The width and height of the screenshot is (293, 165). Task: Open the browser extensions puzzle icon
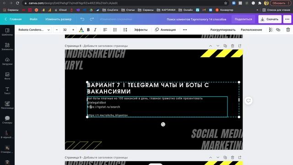click(x=260, y=3)
